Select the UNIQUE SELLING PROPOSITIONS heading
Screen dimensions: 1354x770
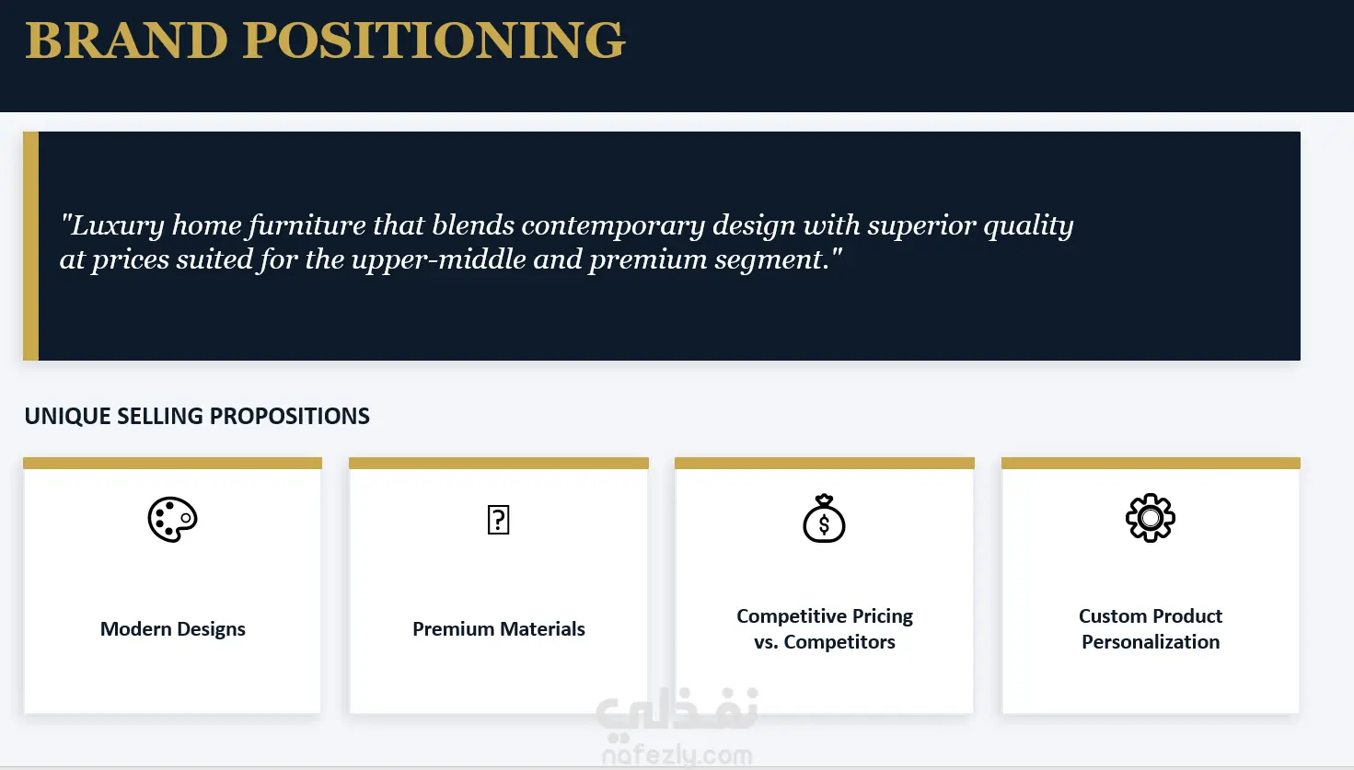pyautogui.click(x=197, y=416)
